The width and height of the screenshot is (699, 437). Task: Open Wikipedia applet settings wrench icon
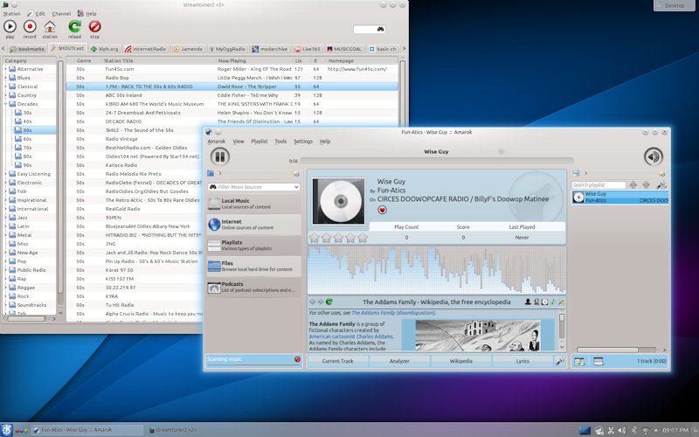click(561, 302)
